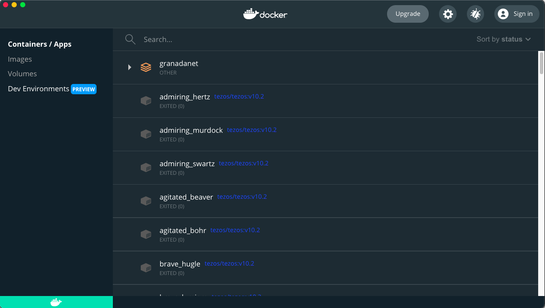Click the search magnifier icon
The width and height of the screenshot is (545, 308).
[130, 39]
